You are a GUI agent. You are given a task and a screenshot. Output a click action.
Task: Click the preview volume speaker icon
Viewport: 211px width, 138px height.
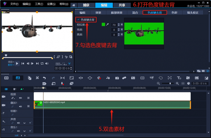pyautogui.click(x=47, y=64)
